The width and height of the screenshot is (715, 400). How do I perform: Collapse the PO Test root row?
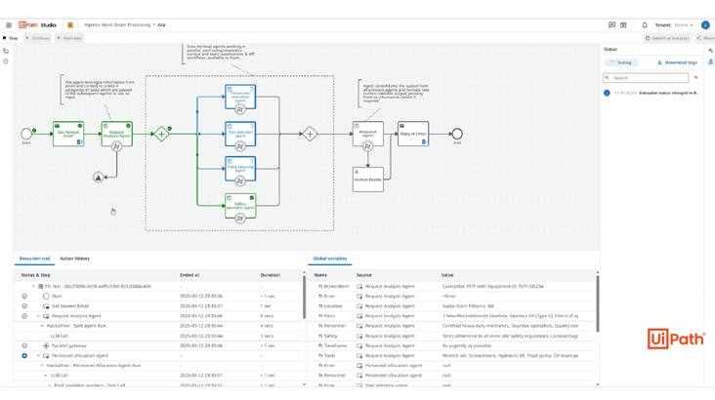(33, 286)
